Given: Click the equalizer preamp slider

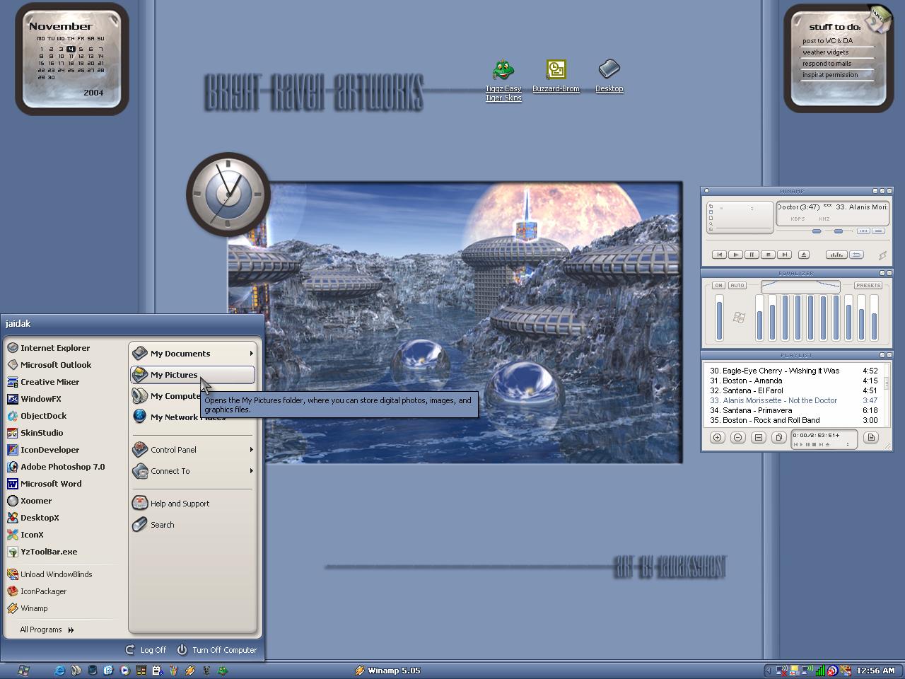Looking at the screenshot, I should 719,318.
